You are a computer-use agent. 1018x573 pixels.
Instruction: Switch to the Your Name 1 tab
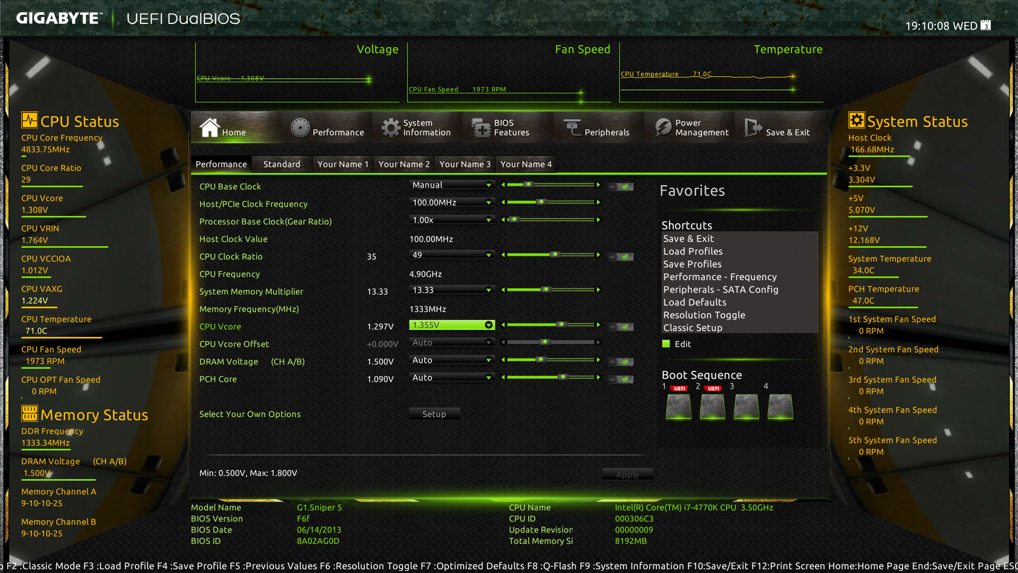click(x=343, y=164)
